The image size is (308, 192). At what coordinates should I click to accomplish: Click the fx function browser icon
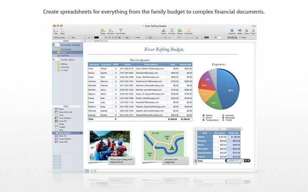coord(85,41)
